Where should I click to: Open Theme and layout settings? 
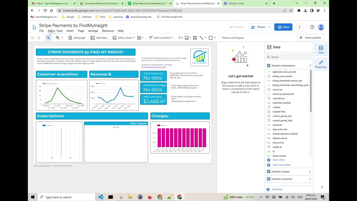(x=233, y=38)
